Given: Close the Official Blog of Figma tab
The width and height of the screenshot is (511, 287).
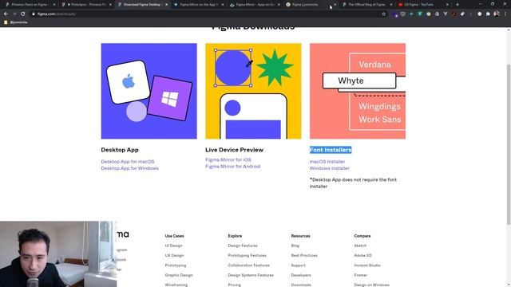Looking at the screenshot, I should [391, 5].
